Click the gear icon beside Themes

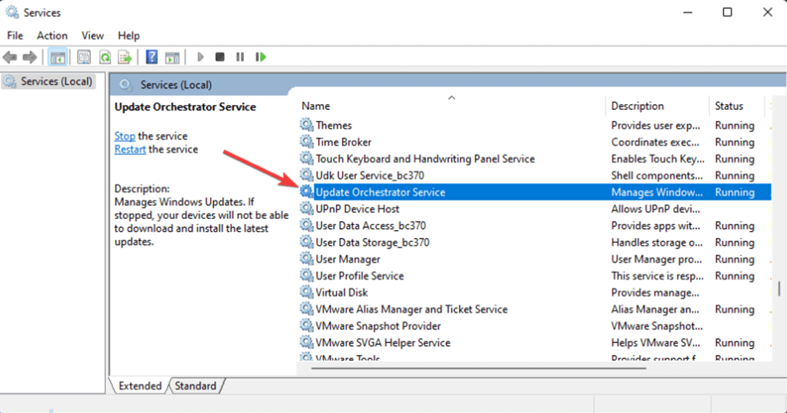307,125
